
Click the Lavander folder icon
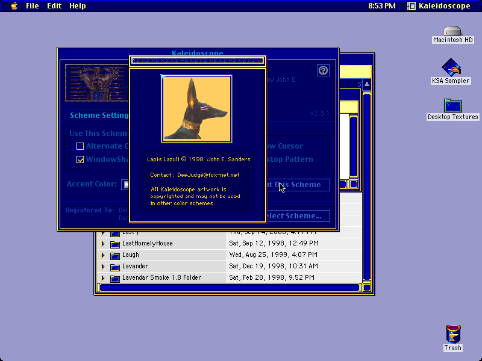click(115, 267)
